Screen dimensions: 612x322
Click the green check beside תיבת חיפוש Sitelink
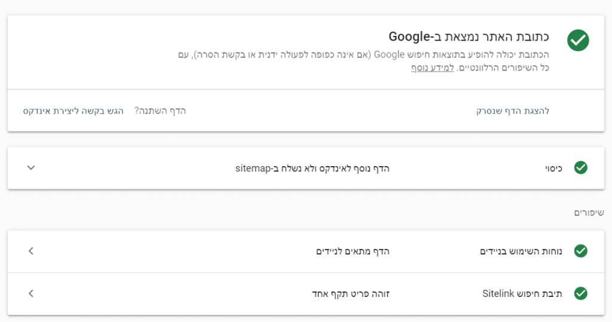coord(580,293)
